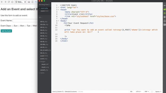Expand the images folder in file tree
Screen dimensions: 166x93
point(42,61)
